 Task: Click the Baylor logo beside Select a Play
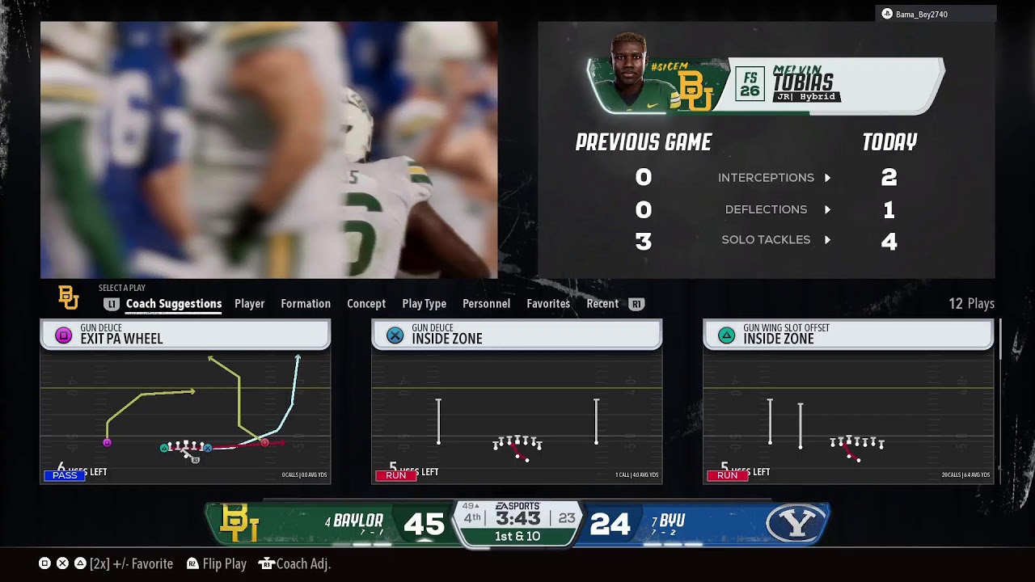click(69, 297)
